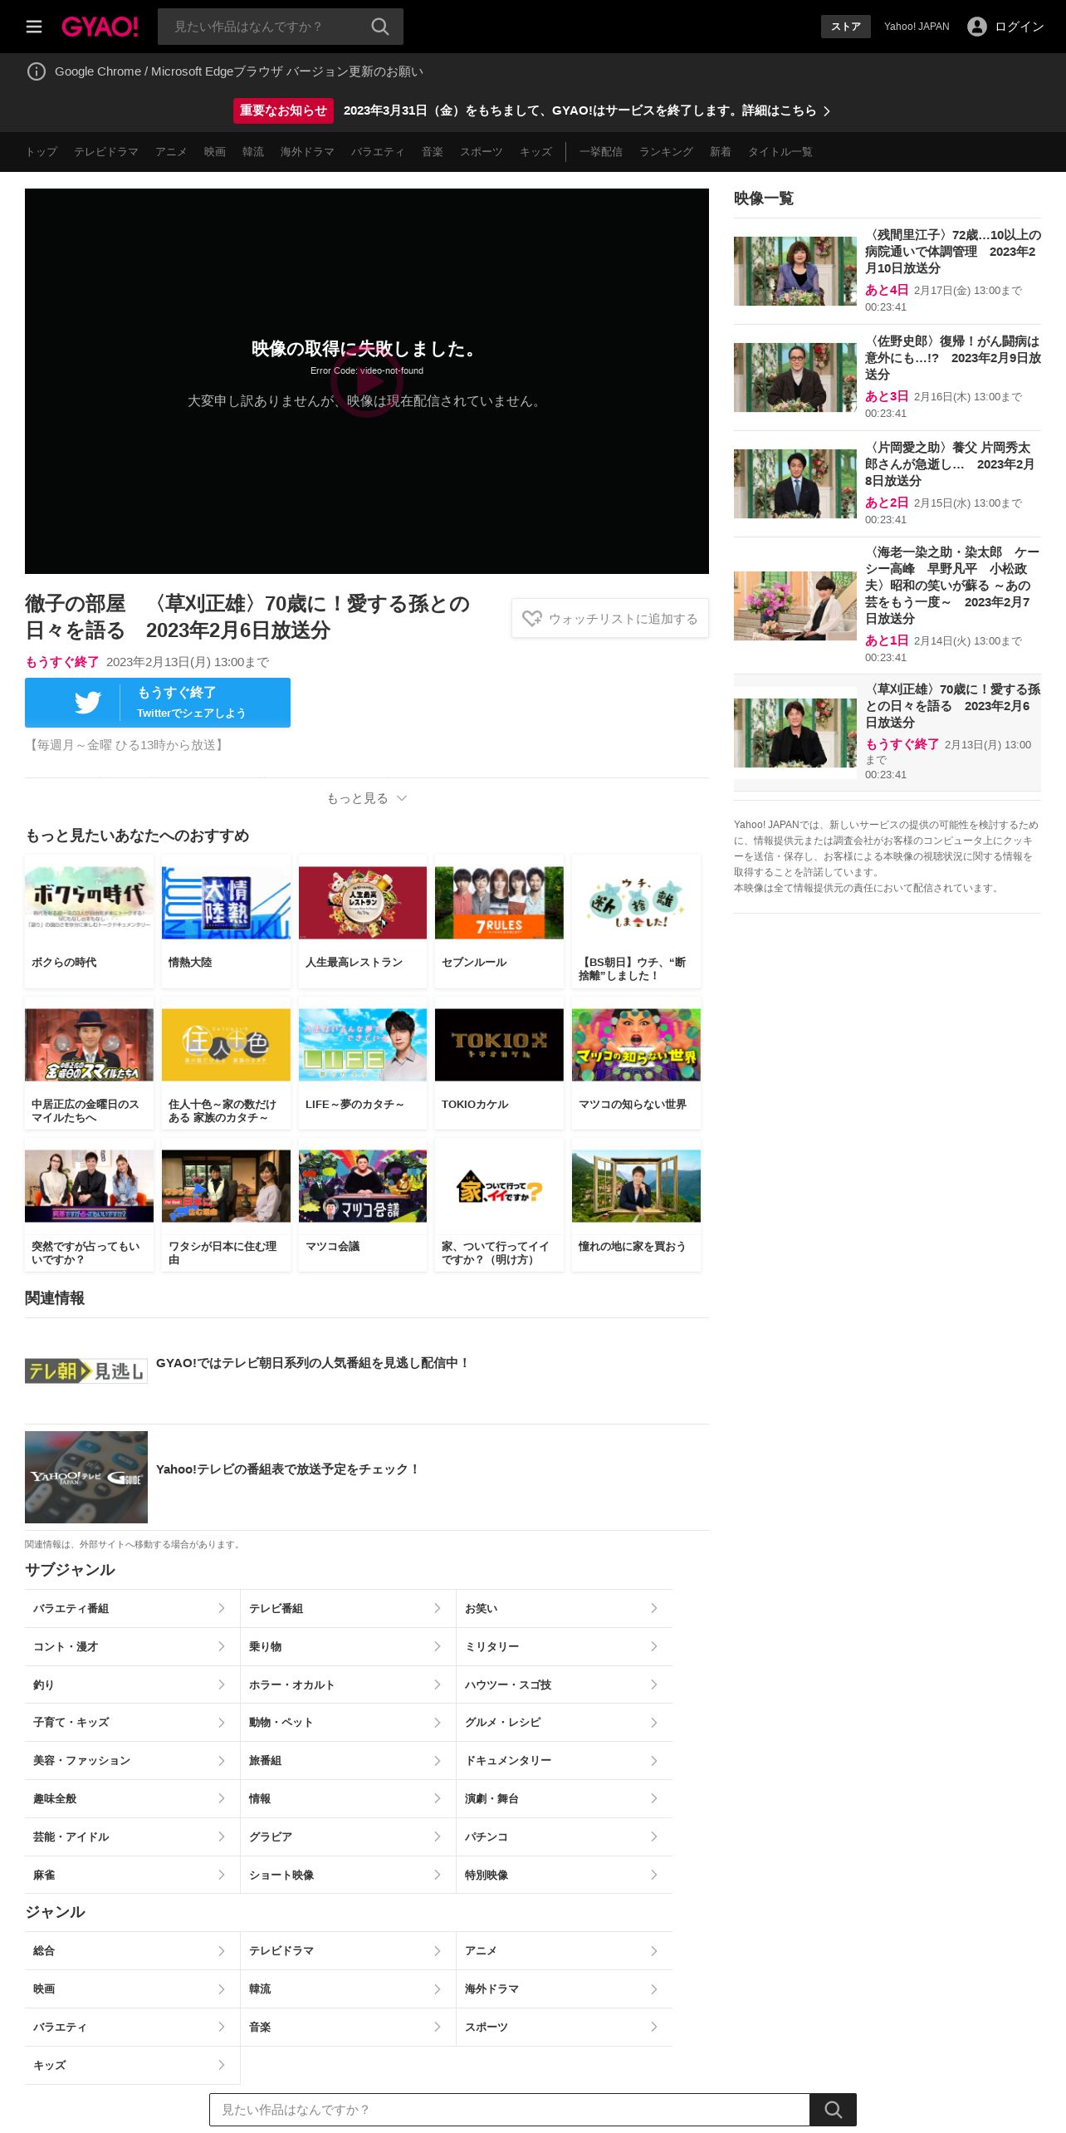This screenshot has width=1066, height=2133.
Task: Click the search magnifier icon in header
Action: click(380, 27)
